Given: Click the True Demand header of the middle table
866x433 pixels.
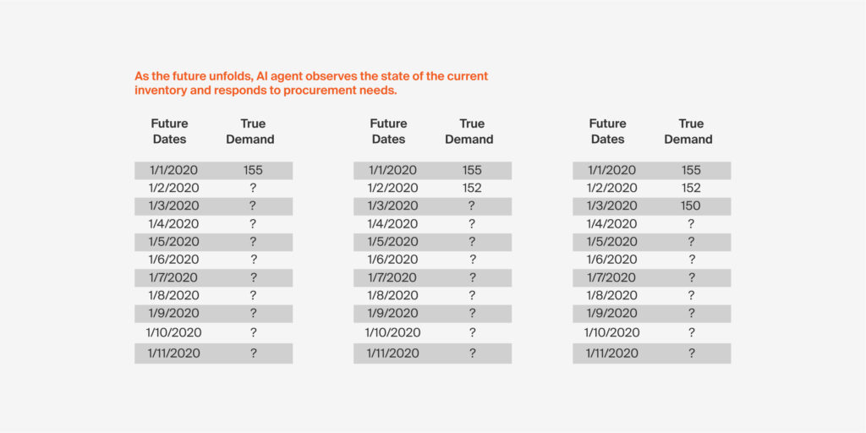Looking at the screenshot, I should coord(469,131).
